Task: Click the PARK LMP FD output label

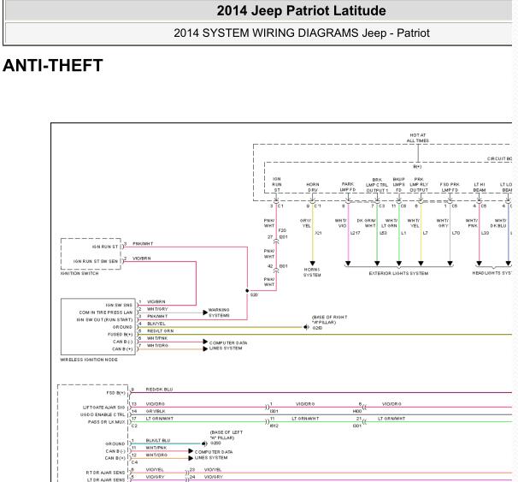Action: (x=348, y=187)
